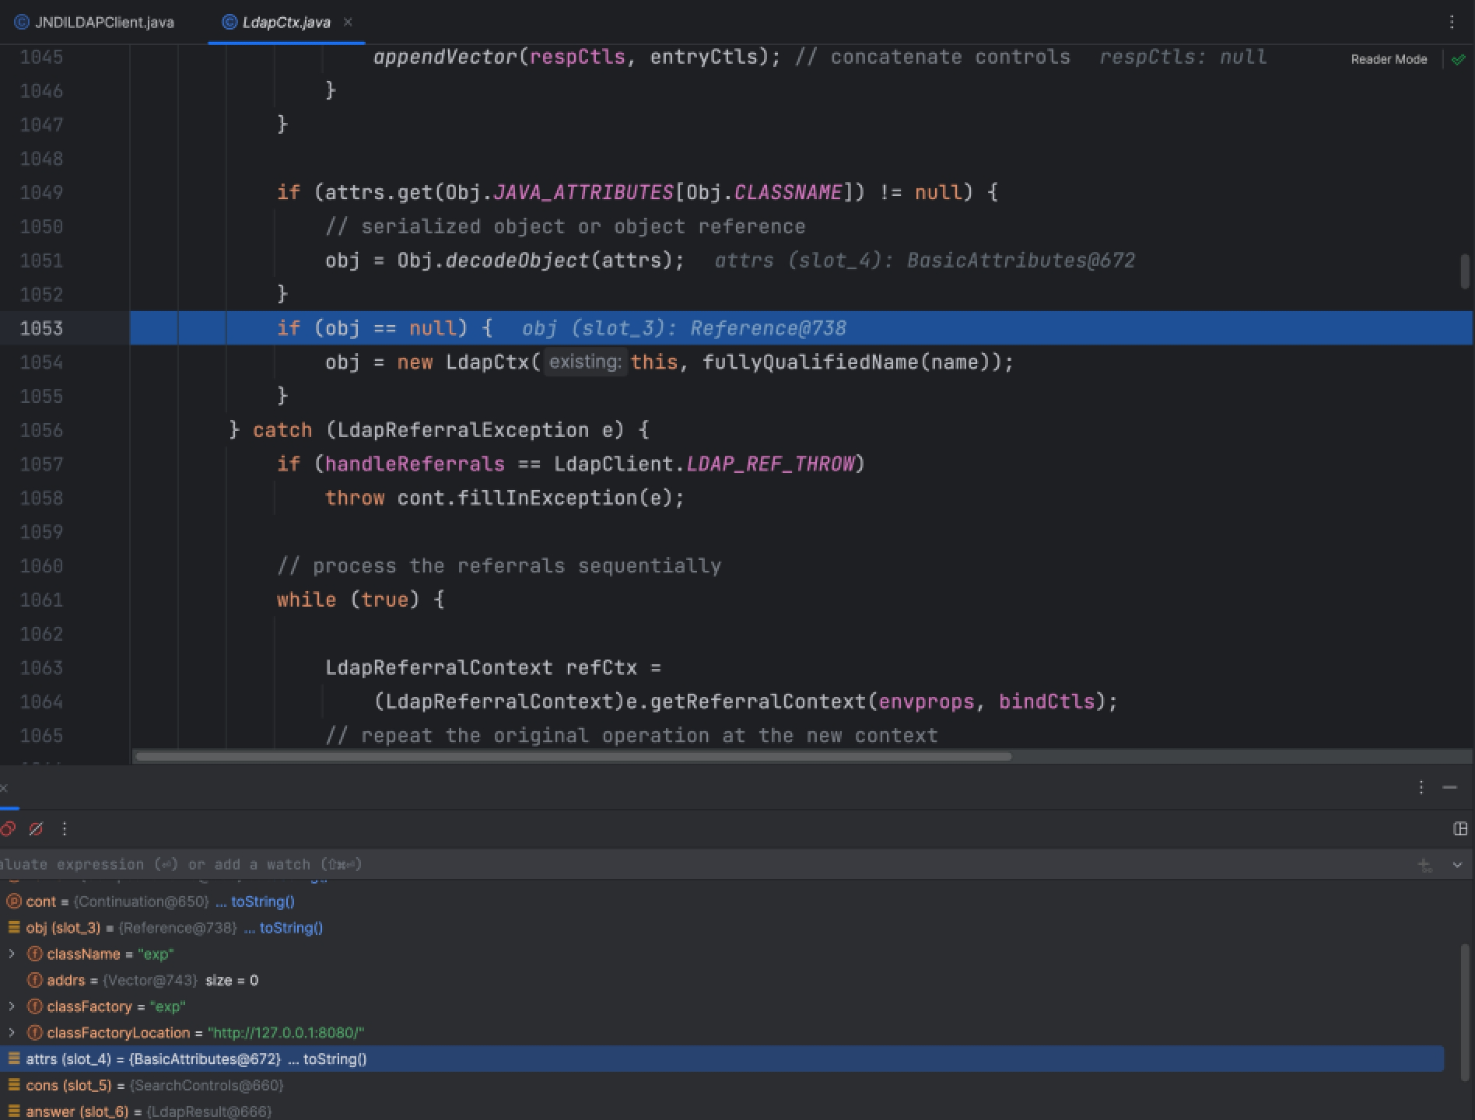Open the debugger toolbar more-actions menu

pyautogui.click(x=65, y=828)
